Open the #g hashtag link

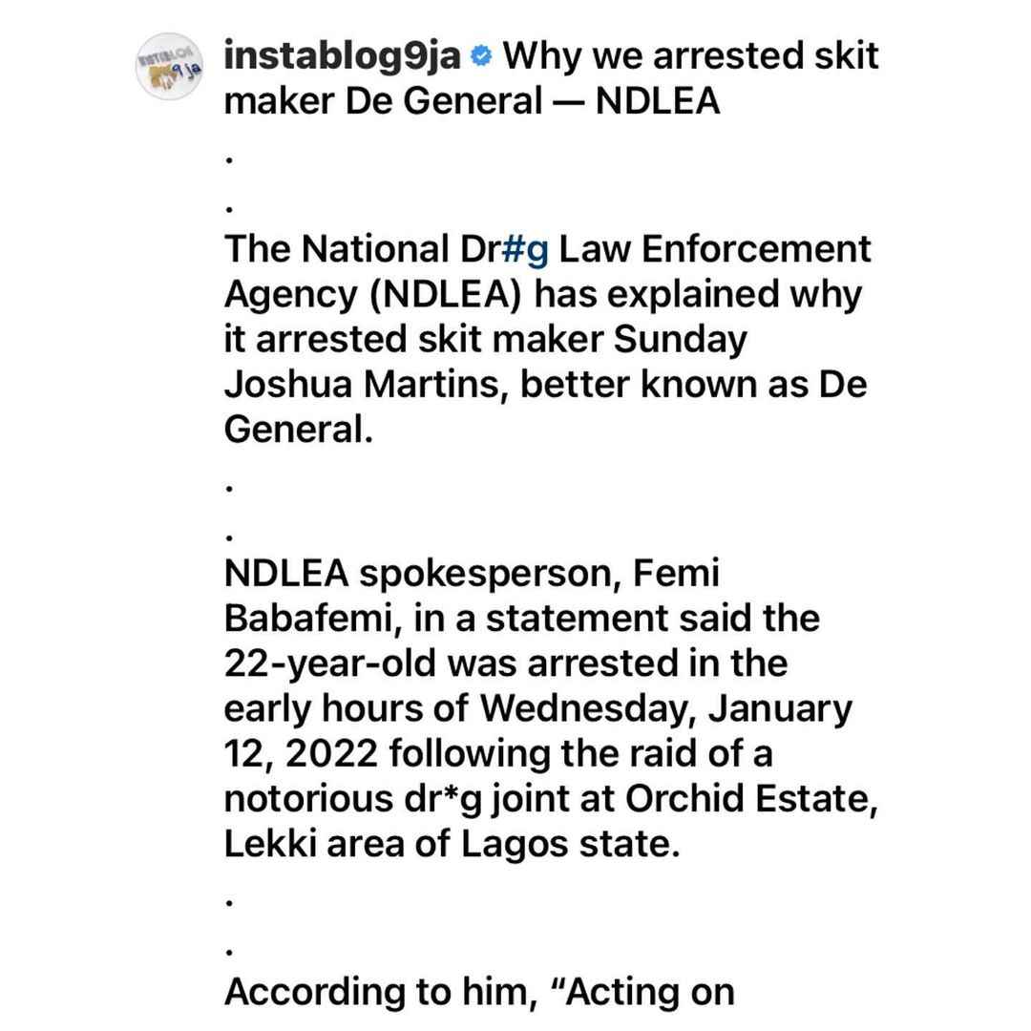[x=525, y=250]
